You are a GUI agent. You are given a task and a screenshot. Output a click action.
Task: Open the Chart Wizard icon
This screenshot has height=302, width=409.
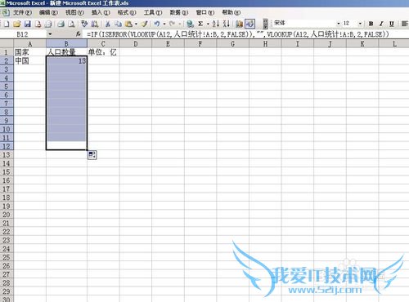(x=239, y=24)
